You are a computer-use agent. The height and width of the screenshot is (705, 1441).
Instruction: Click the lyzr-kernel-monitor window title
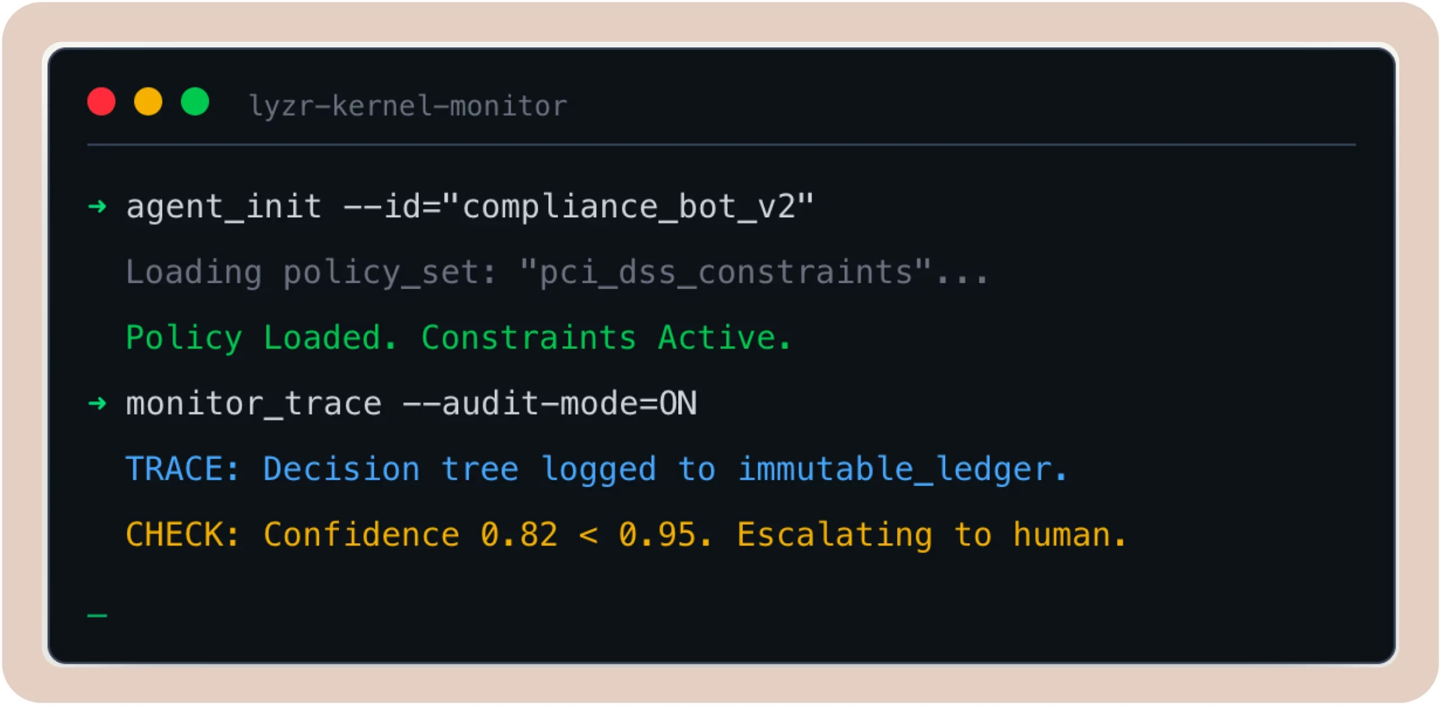(408, 106)
